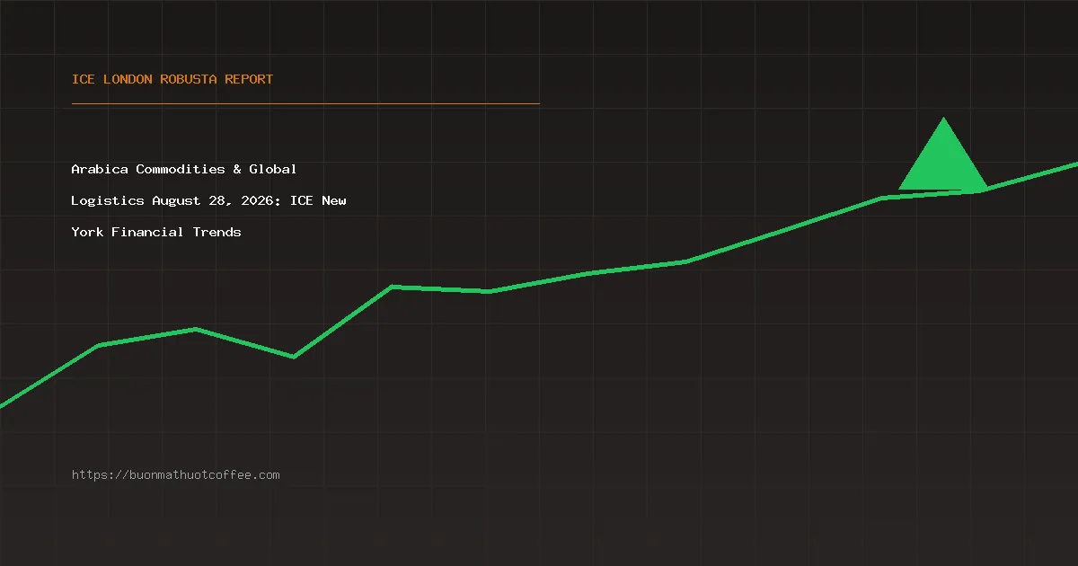Select the 'Logistics August 28, 2026: ICE New' line
This screenshot has height=566, width=1078.
pyautogui.click(x=209, y=200)
